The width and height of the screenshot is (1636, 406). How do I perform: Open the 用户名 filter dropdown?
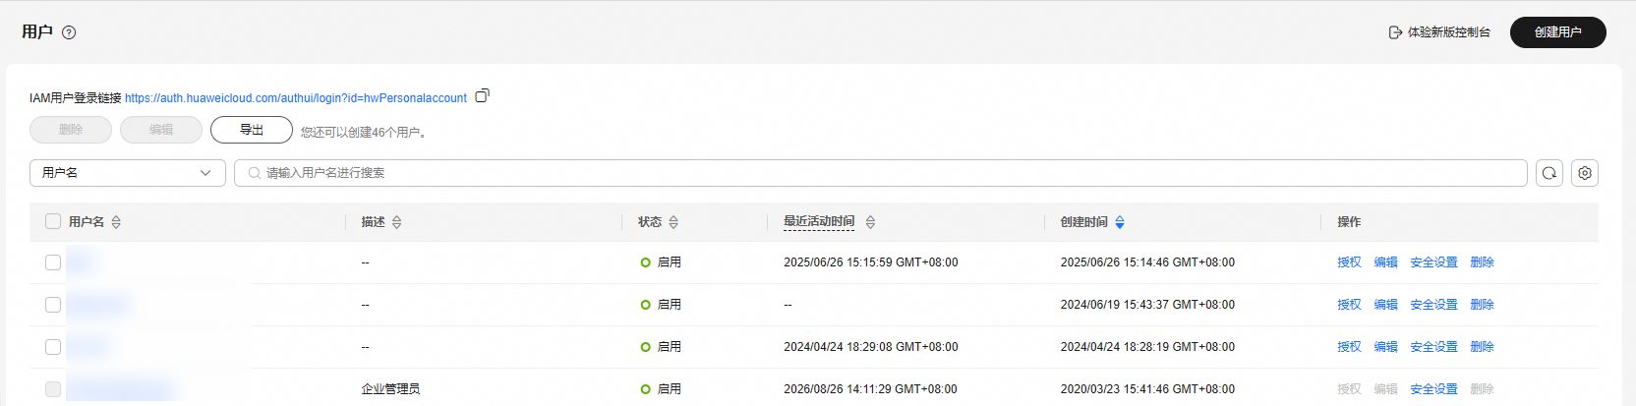click(x=128, y=173)
